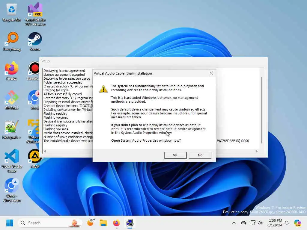307x230 pixels.
Task: Launch Notepad++ from the desktop
Action: (x=12, y=129)
